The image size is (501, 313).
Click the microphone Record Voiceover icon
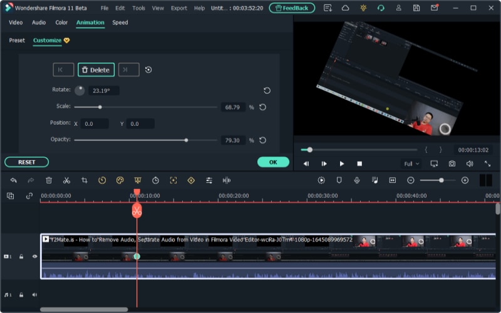coord(357,180)
